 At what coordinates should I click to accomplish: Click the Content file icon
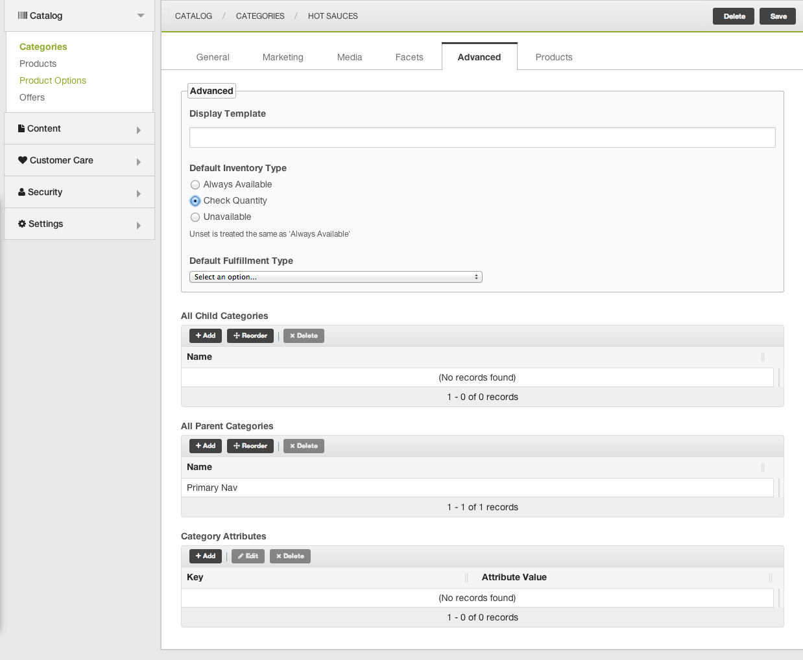point(21,128)
